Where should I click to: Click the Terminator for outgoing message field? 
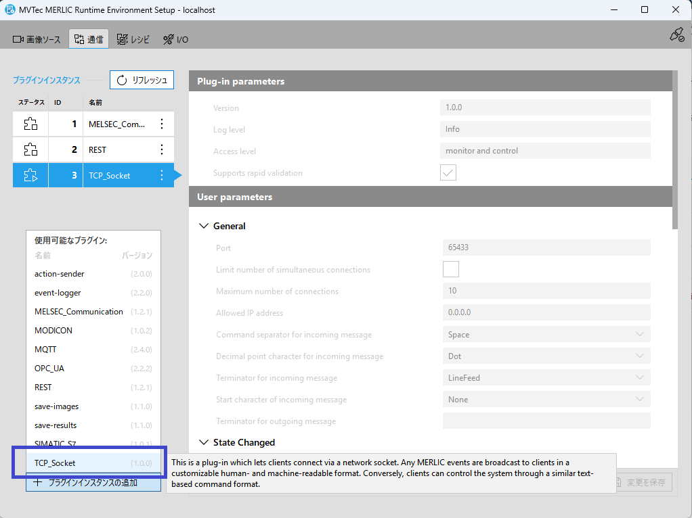click(x=546, y=421)
